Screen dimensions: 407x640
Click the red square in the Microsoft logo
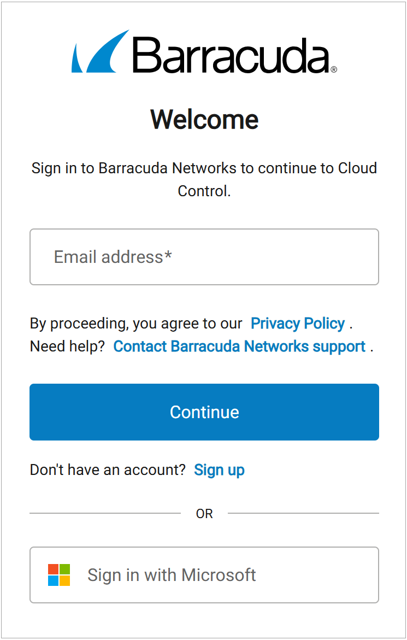click(x=53, y=569)
